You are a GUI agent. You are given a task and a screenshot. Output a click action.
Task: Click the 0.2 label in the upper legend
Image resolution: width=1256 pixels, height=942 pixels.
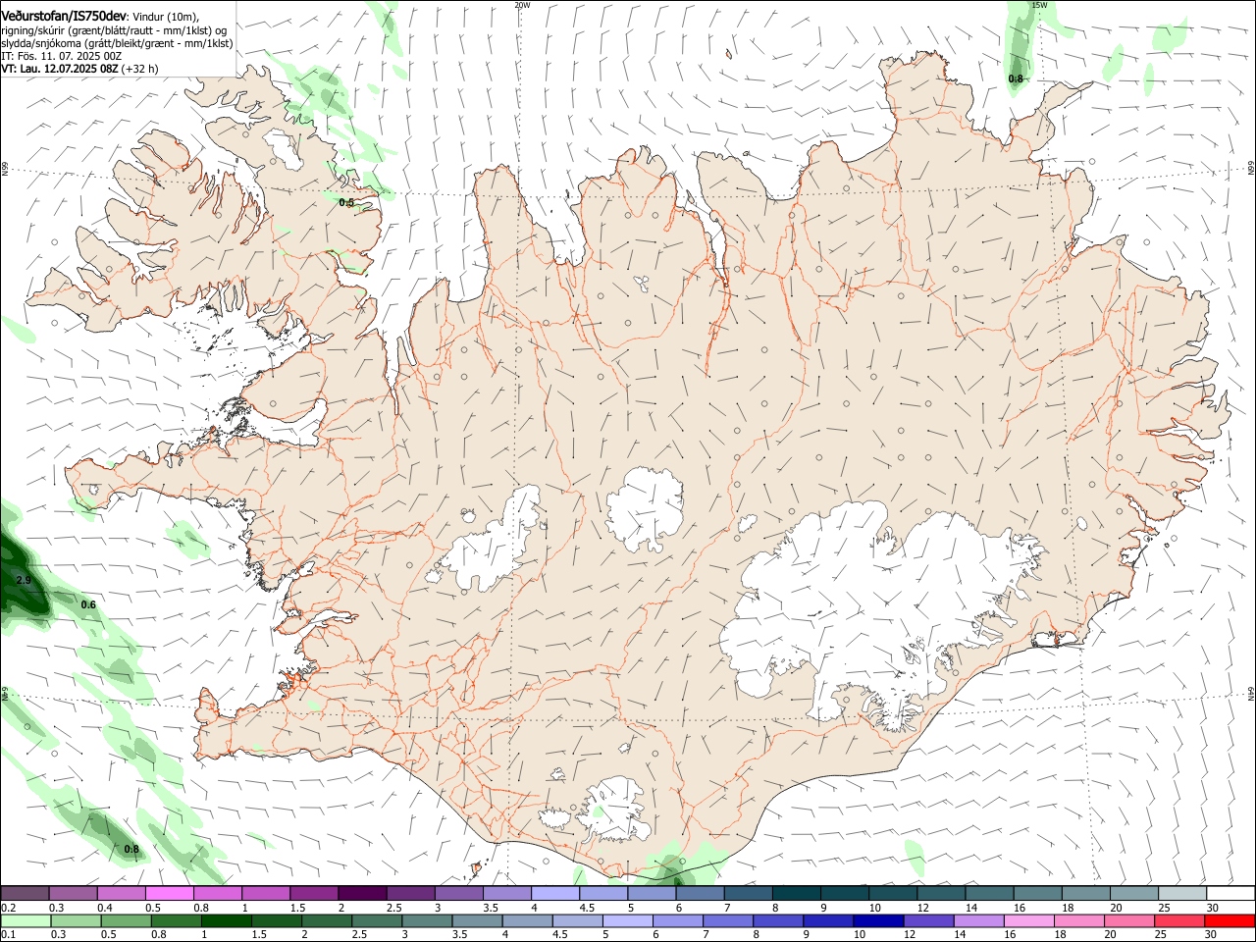point(9,908)
